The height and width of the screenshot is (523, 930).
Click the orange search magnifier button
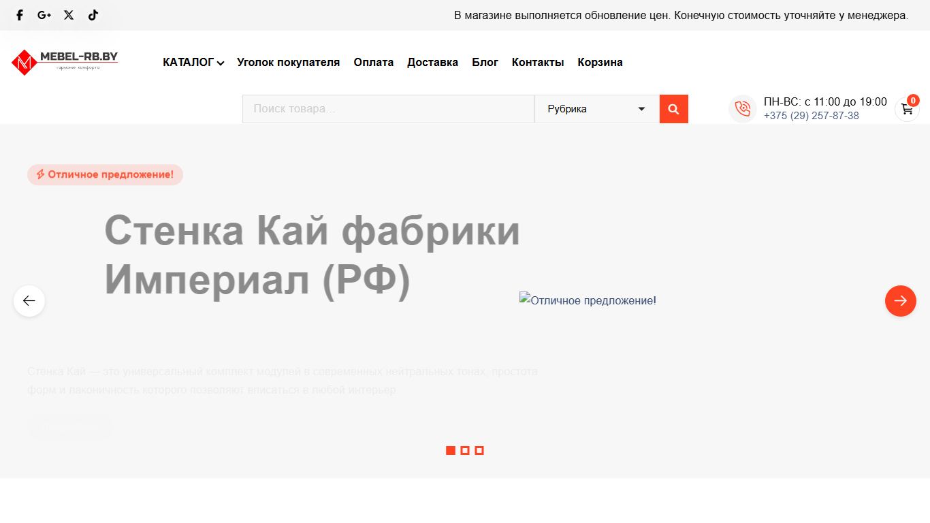point(674,109)
